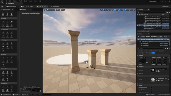Open New Asset Location settings gear
The image size is (171, 96).
[40, 91]
